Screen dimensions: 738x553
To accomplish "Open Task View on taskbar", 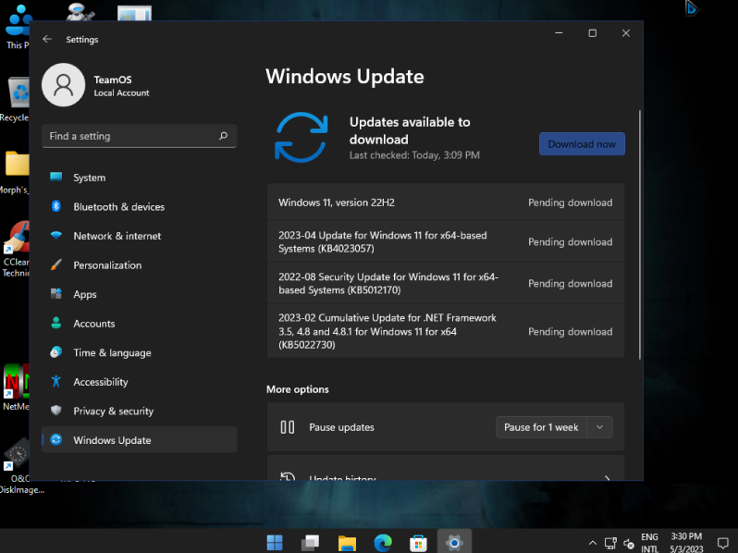I will tap(310, 543).
